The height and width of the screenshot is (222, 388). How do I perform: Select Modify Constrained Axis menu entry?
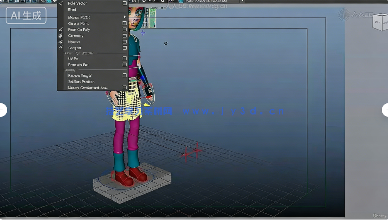click(x=88, y=88)
